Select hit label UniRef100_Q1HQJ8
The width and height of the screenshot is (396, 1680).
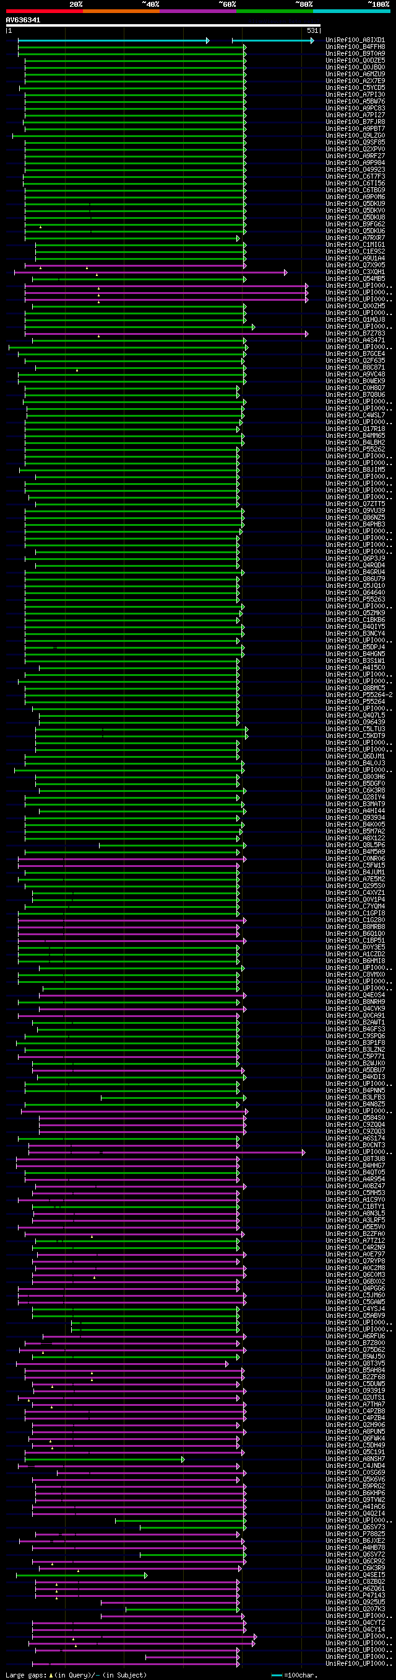(x=355, y=319)
